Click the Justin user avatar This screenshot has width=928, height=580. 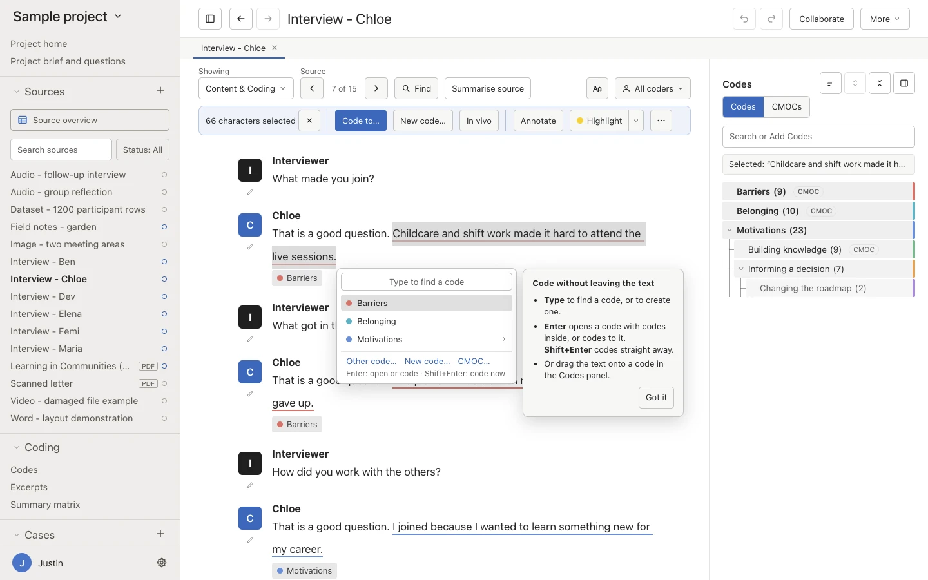[x=22, y=563]
